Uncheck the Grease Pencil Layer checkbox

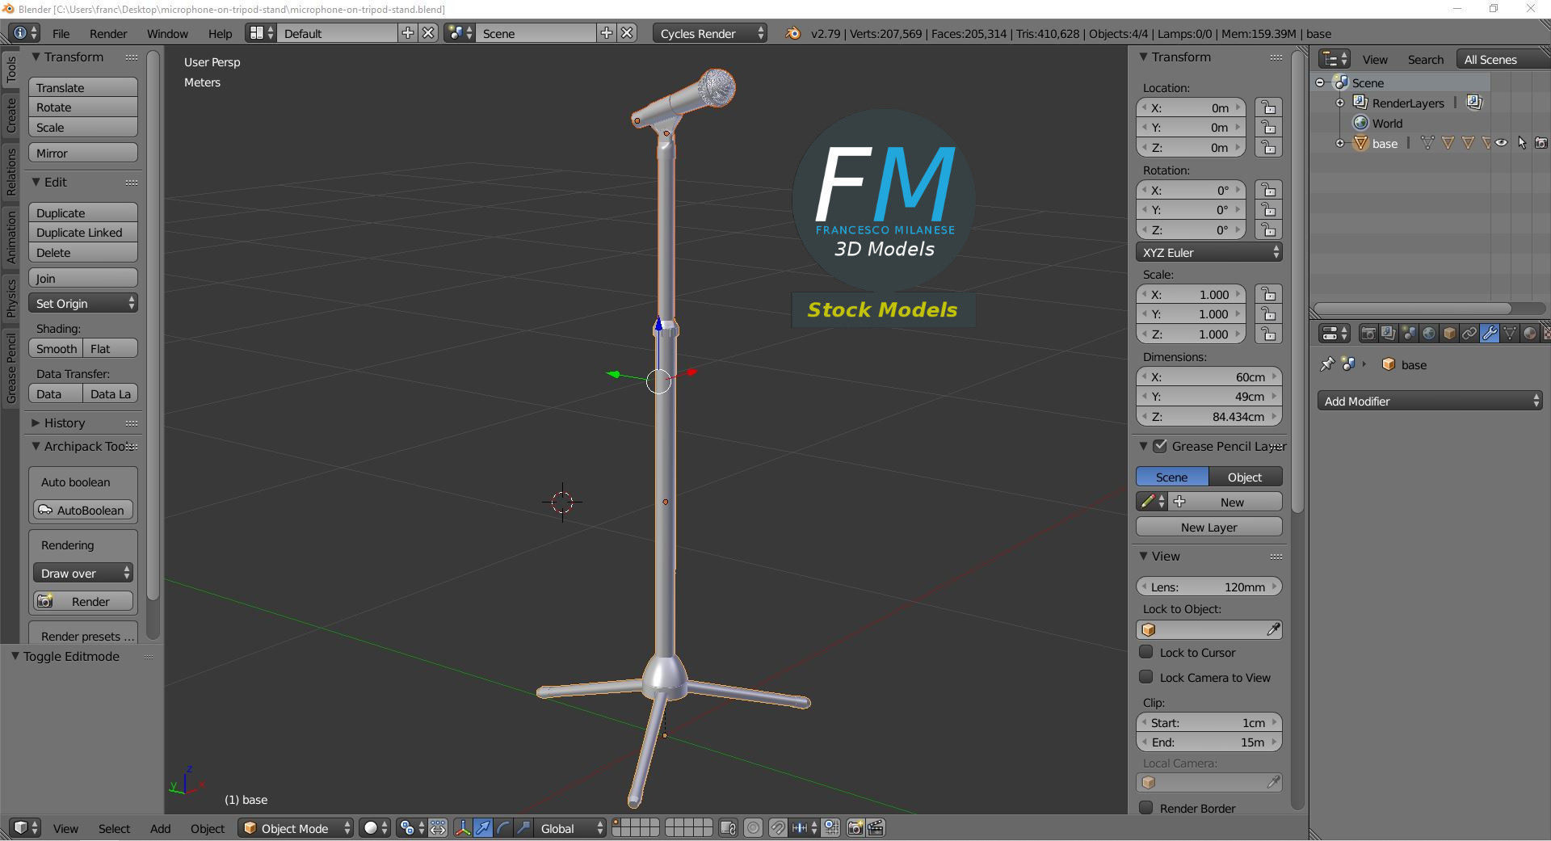(1160, 446)
